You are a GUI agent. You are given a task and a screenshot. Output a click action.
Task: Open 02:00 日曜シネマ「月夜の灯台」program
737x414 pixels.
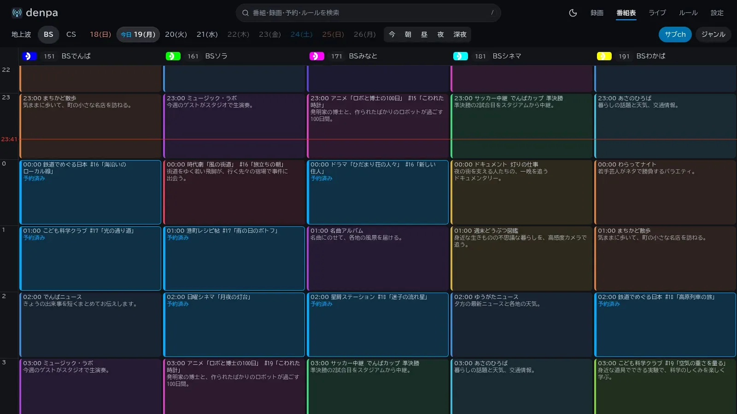[234, 325]
